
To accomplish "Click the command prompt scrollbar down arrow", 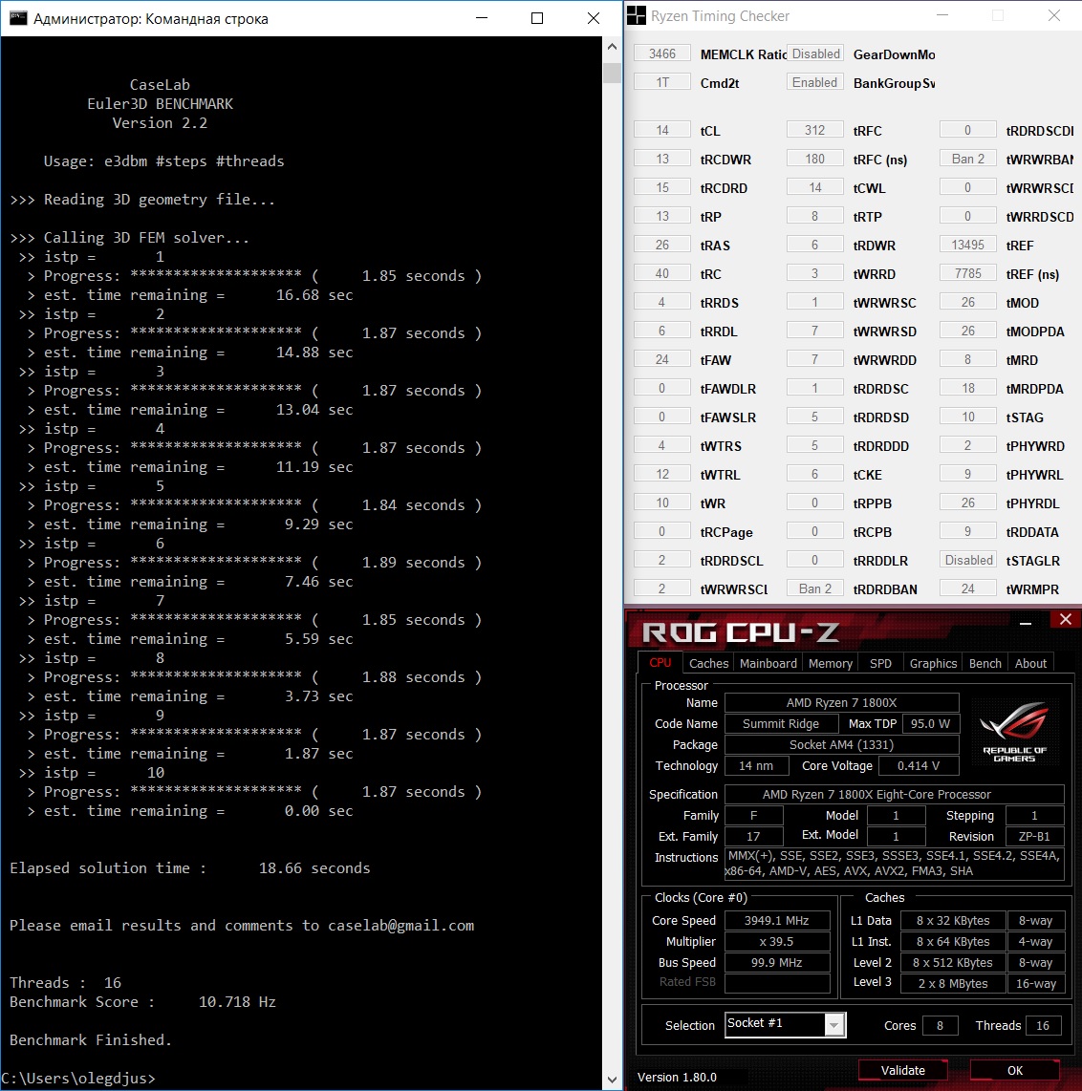I will pyautogui.click(x=612, y=1080).
